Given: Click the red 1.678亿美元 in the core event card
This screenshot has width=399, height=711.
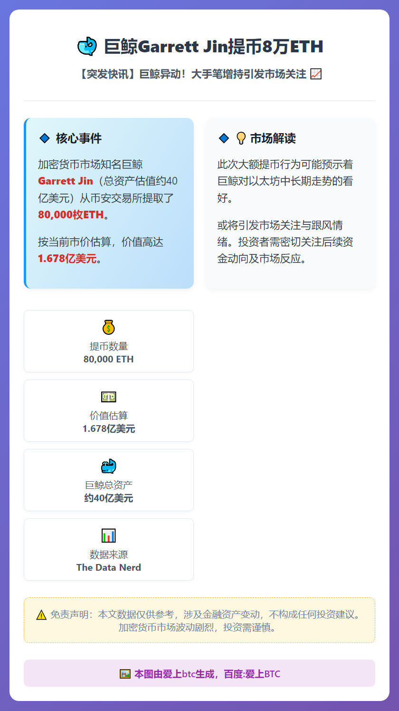Looking at the screenshot, I should (67, 259).
